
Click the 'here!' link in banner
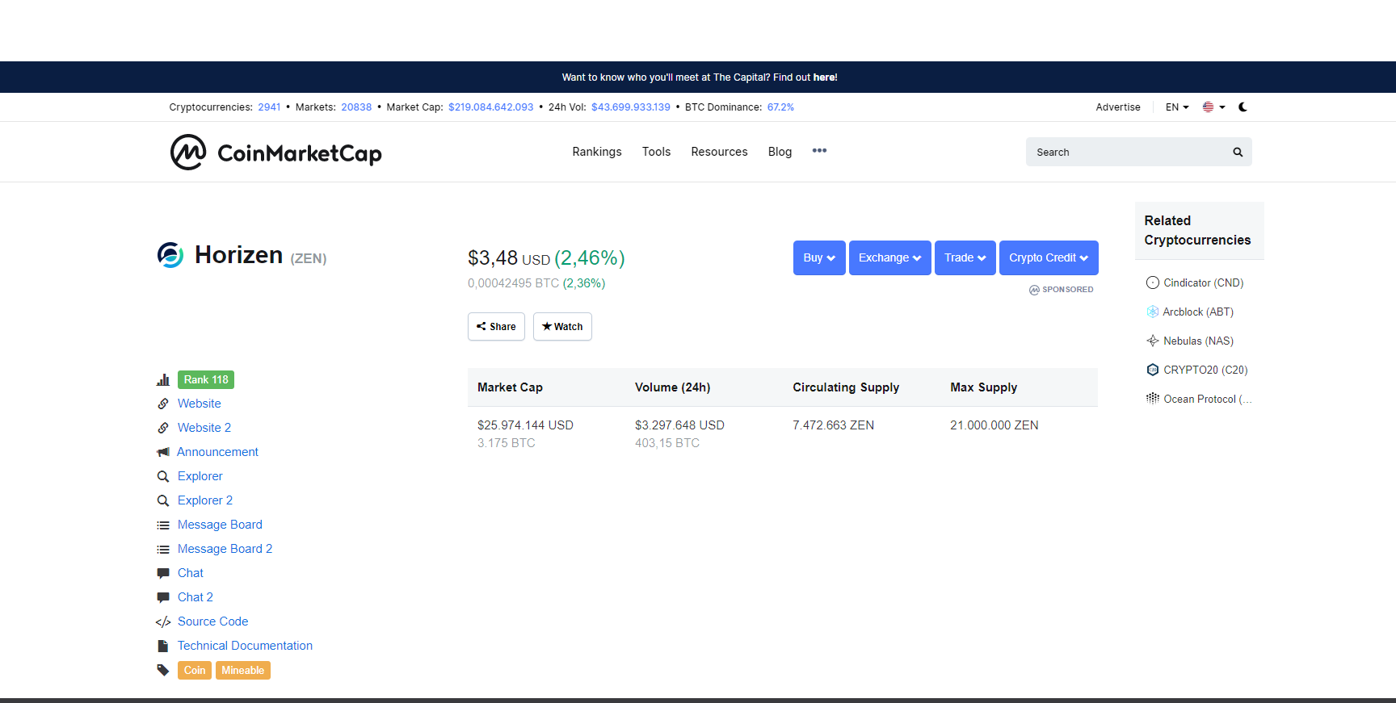825,77
